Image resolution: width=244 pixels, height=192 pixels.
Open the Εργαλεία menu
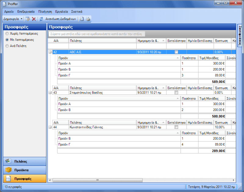62,11
